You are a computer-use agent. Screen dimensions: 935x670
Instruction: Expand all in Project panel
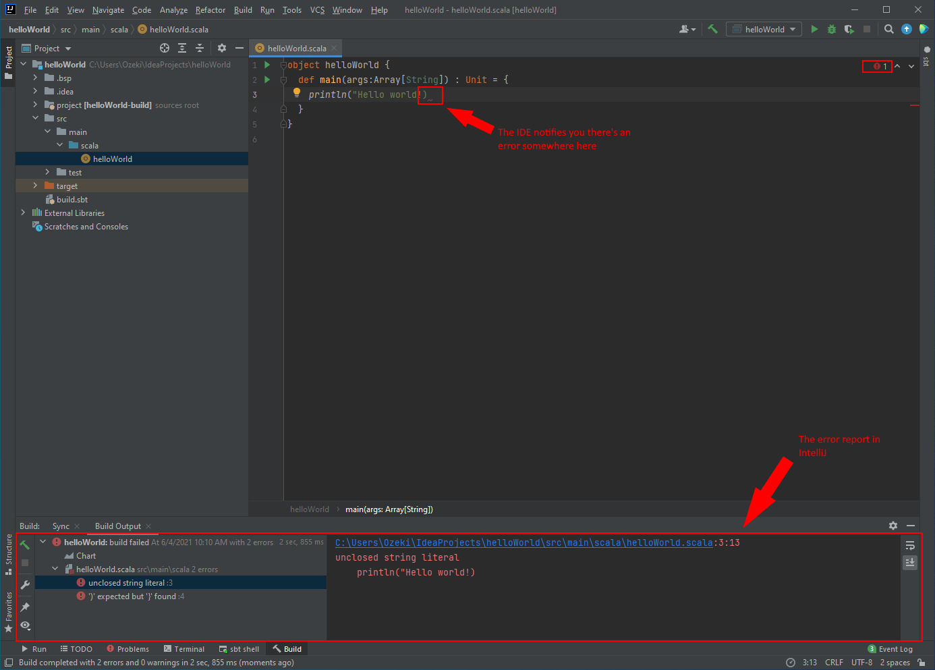click(182, 48)
